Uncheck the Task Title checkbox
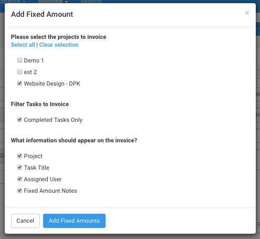This screenshot has width=260, height=239. (x=19, y=168)
